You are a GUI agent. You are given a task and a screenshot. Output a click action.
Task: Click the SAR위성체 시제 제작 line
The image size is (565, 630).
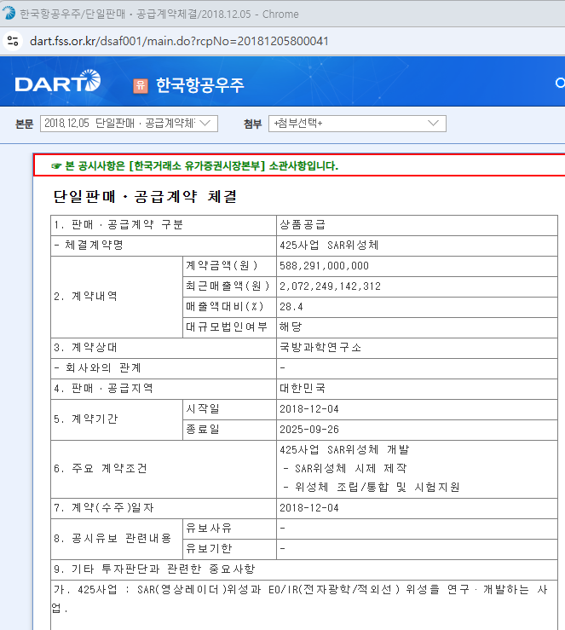point(345,469)
